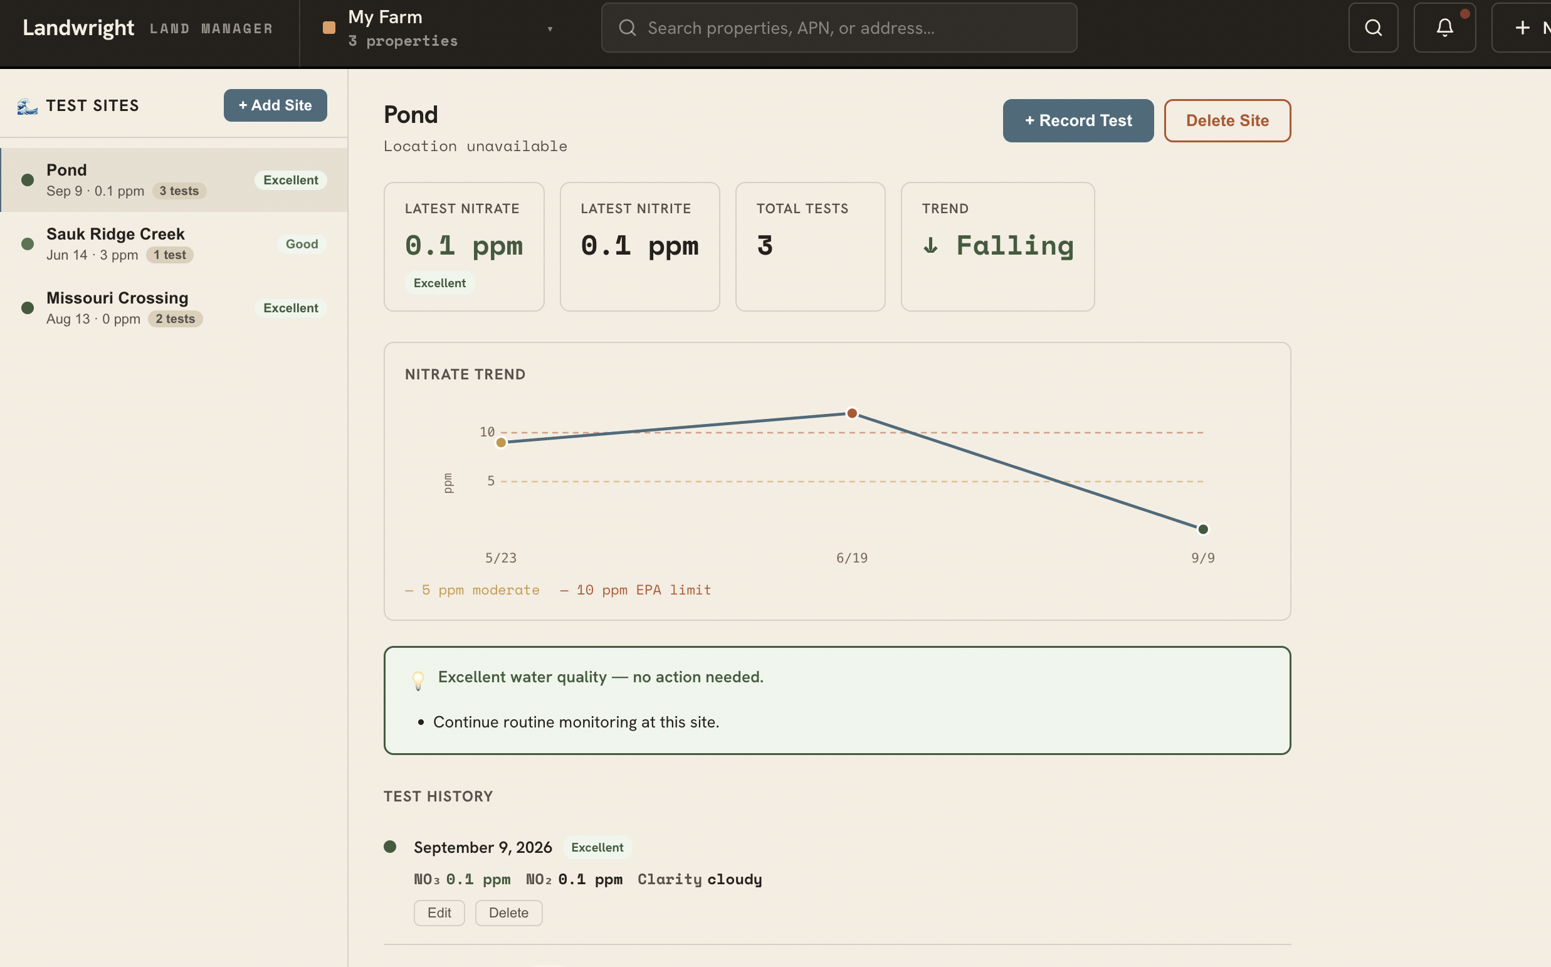
Task: Click the Latest Nitrate card
Action: (463, 247)
